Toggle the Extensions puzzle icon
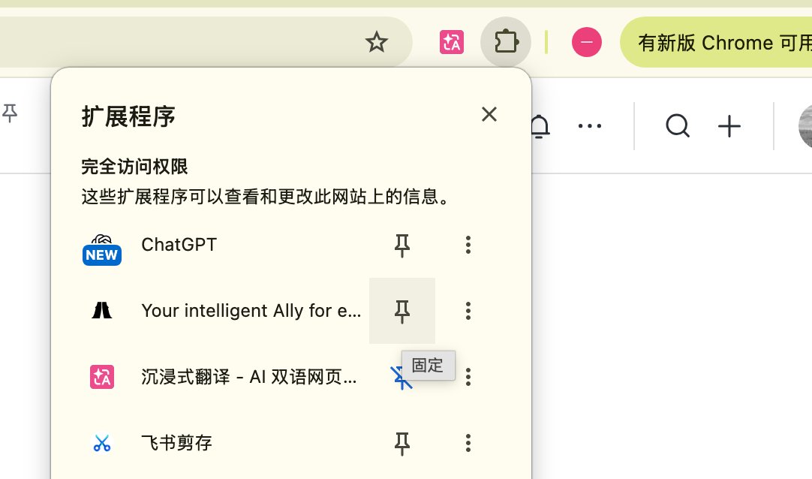 click(x=505, y=42)
